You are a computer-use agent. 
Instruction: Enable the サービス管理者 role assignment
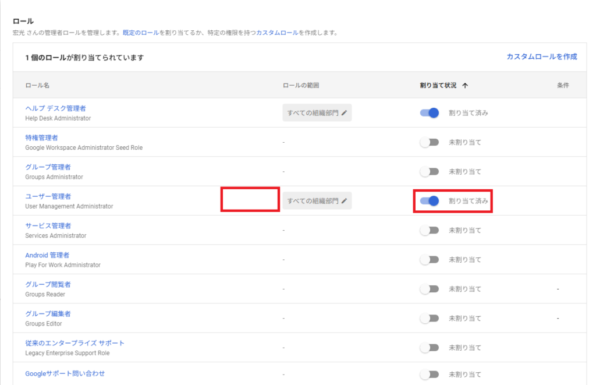pyautogui.click(x=429, y=230)
